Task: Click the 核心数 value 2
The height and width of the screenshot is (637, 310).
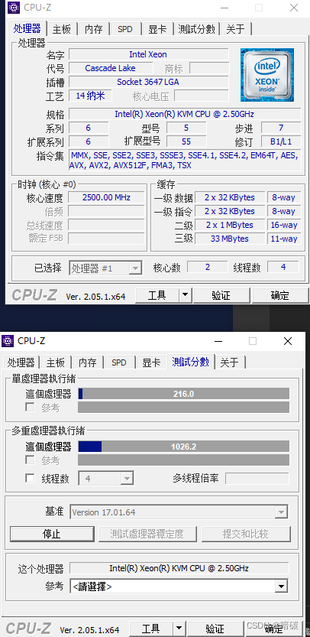Action: [x=208, y=267]
